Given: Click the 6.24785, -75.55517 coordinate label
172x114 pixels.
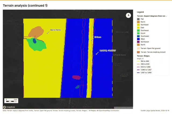Looking at the screenshot, I should (x=108, y=50).
